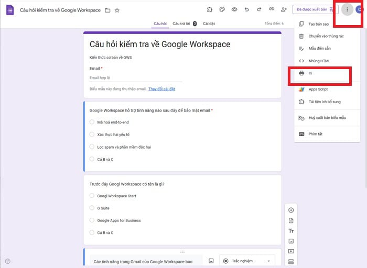This screenshot has height=268, width=367.
Task: Open the three-dot more options menu
Action: [347, 9]
